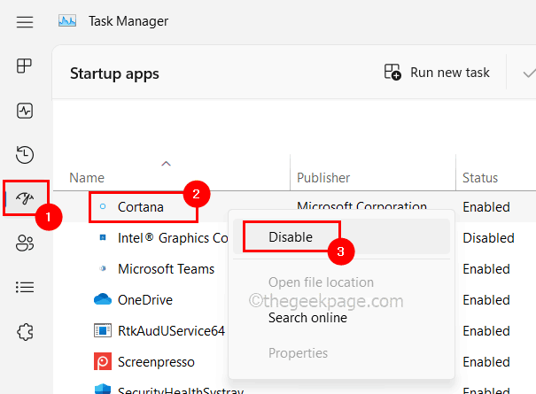Open the Services page in sidebar

click(26, 332)
